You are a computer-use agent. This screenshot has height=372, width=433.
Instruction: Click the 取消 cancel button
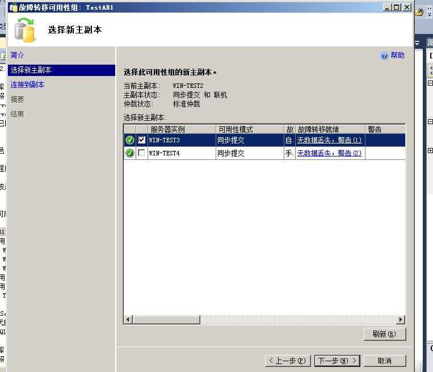(385, 361)
